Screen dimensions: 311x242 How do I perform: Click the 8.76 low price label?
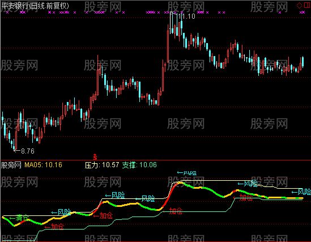pos(28,151)
